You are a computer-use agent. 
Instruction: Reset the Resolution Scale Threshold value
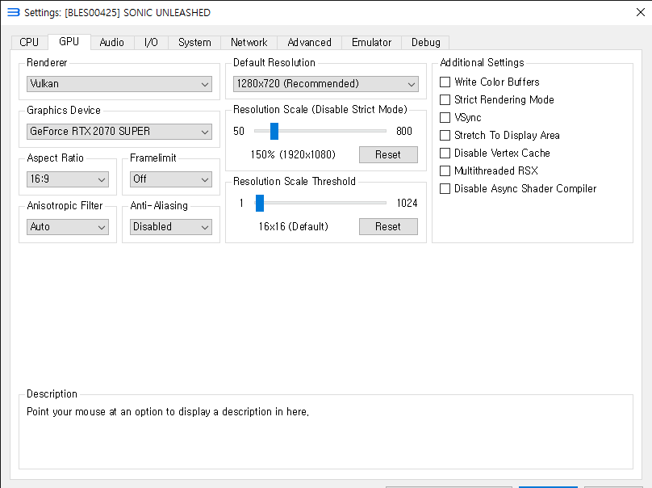pyautogui.click(x=388, y=226)
